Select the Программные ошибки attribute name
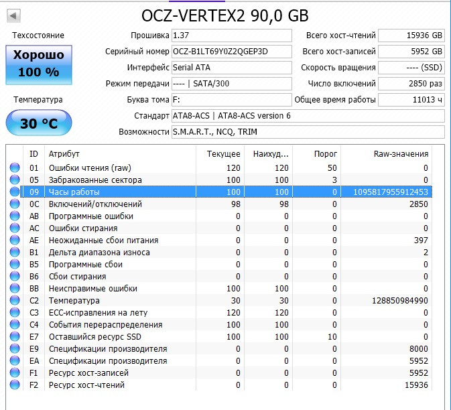 pyautogui.click(x=91, y=216)
